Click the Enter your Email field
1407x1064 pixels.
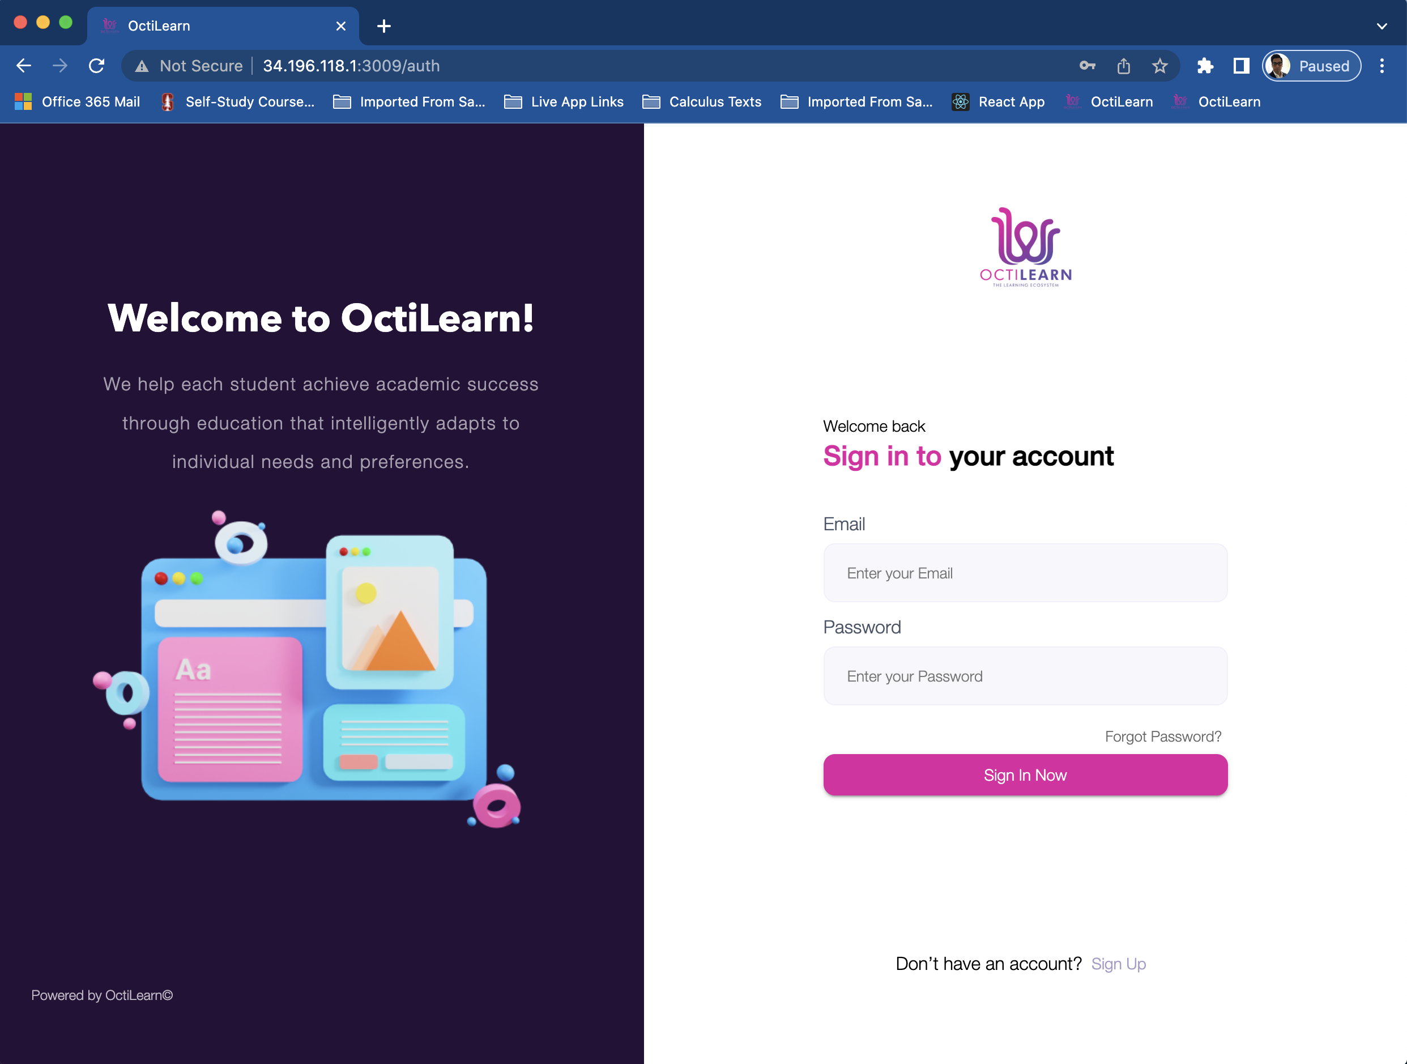[x=1025, y=573]
